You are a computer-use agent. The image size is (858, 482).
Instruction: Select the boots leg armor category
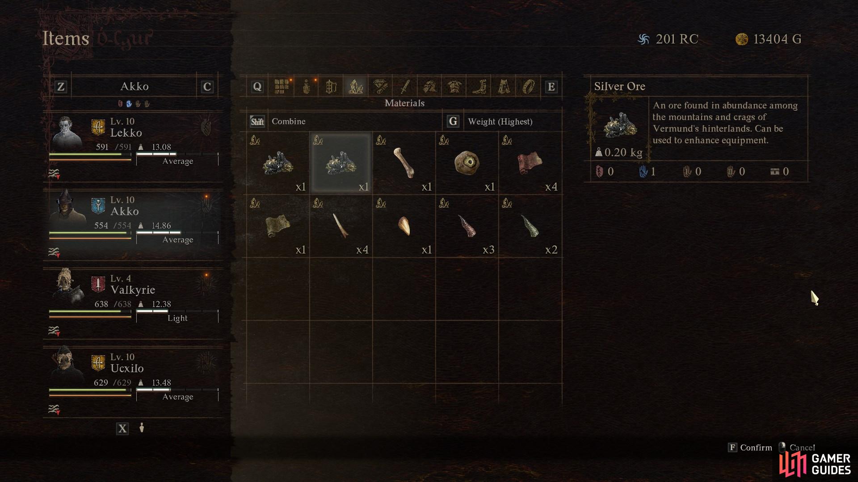pyautogui.click(x=479, y=87)
